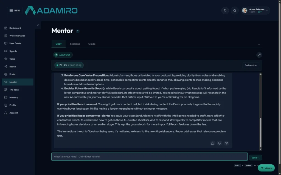Click the chat scrollbar thumb
The image size is (281, 175).
tap(261, 133)
